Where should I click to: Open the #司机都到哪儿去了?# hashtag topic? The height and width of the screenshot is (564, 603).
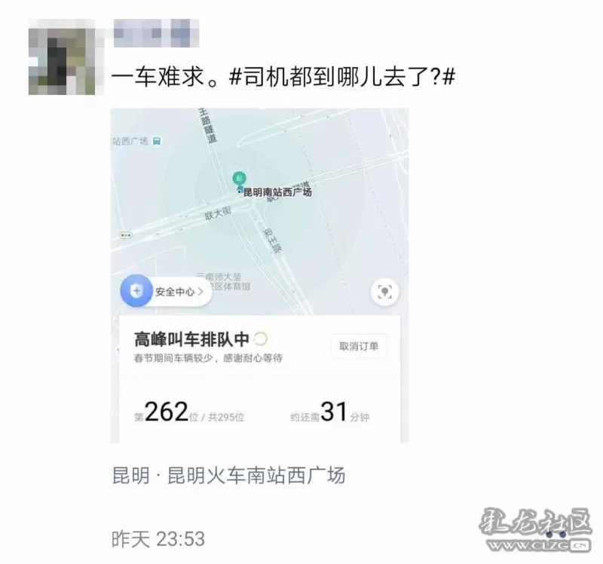[342, 76]
